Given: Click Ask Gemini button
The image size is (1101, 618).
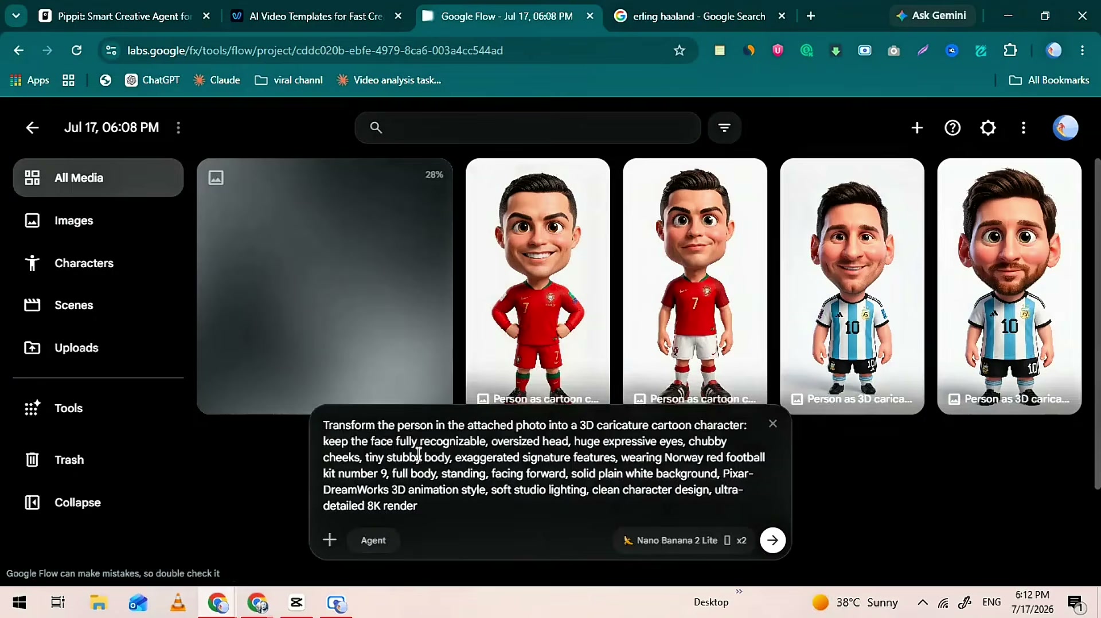Looking at the screenshot, I should 932,15.
